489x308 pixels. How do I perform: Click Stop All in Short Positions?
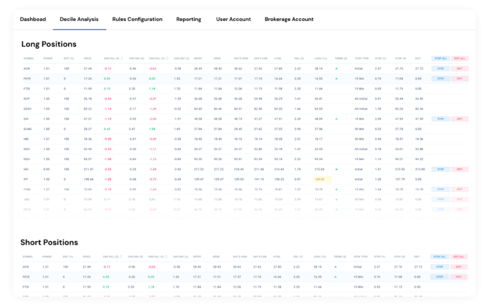pos(439,256)
